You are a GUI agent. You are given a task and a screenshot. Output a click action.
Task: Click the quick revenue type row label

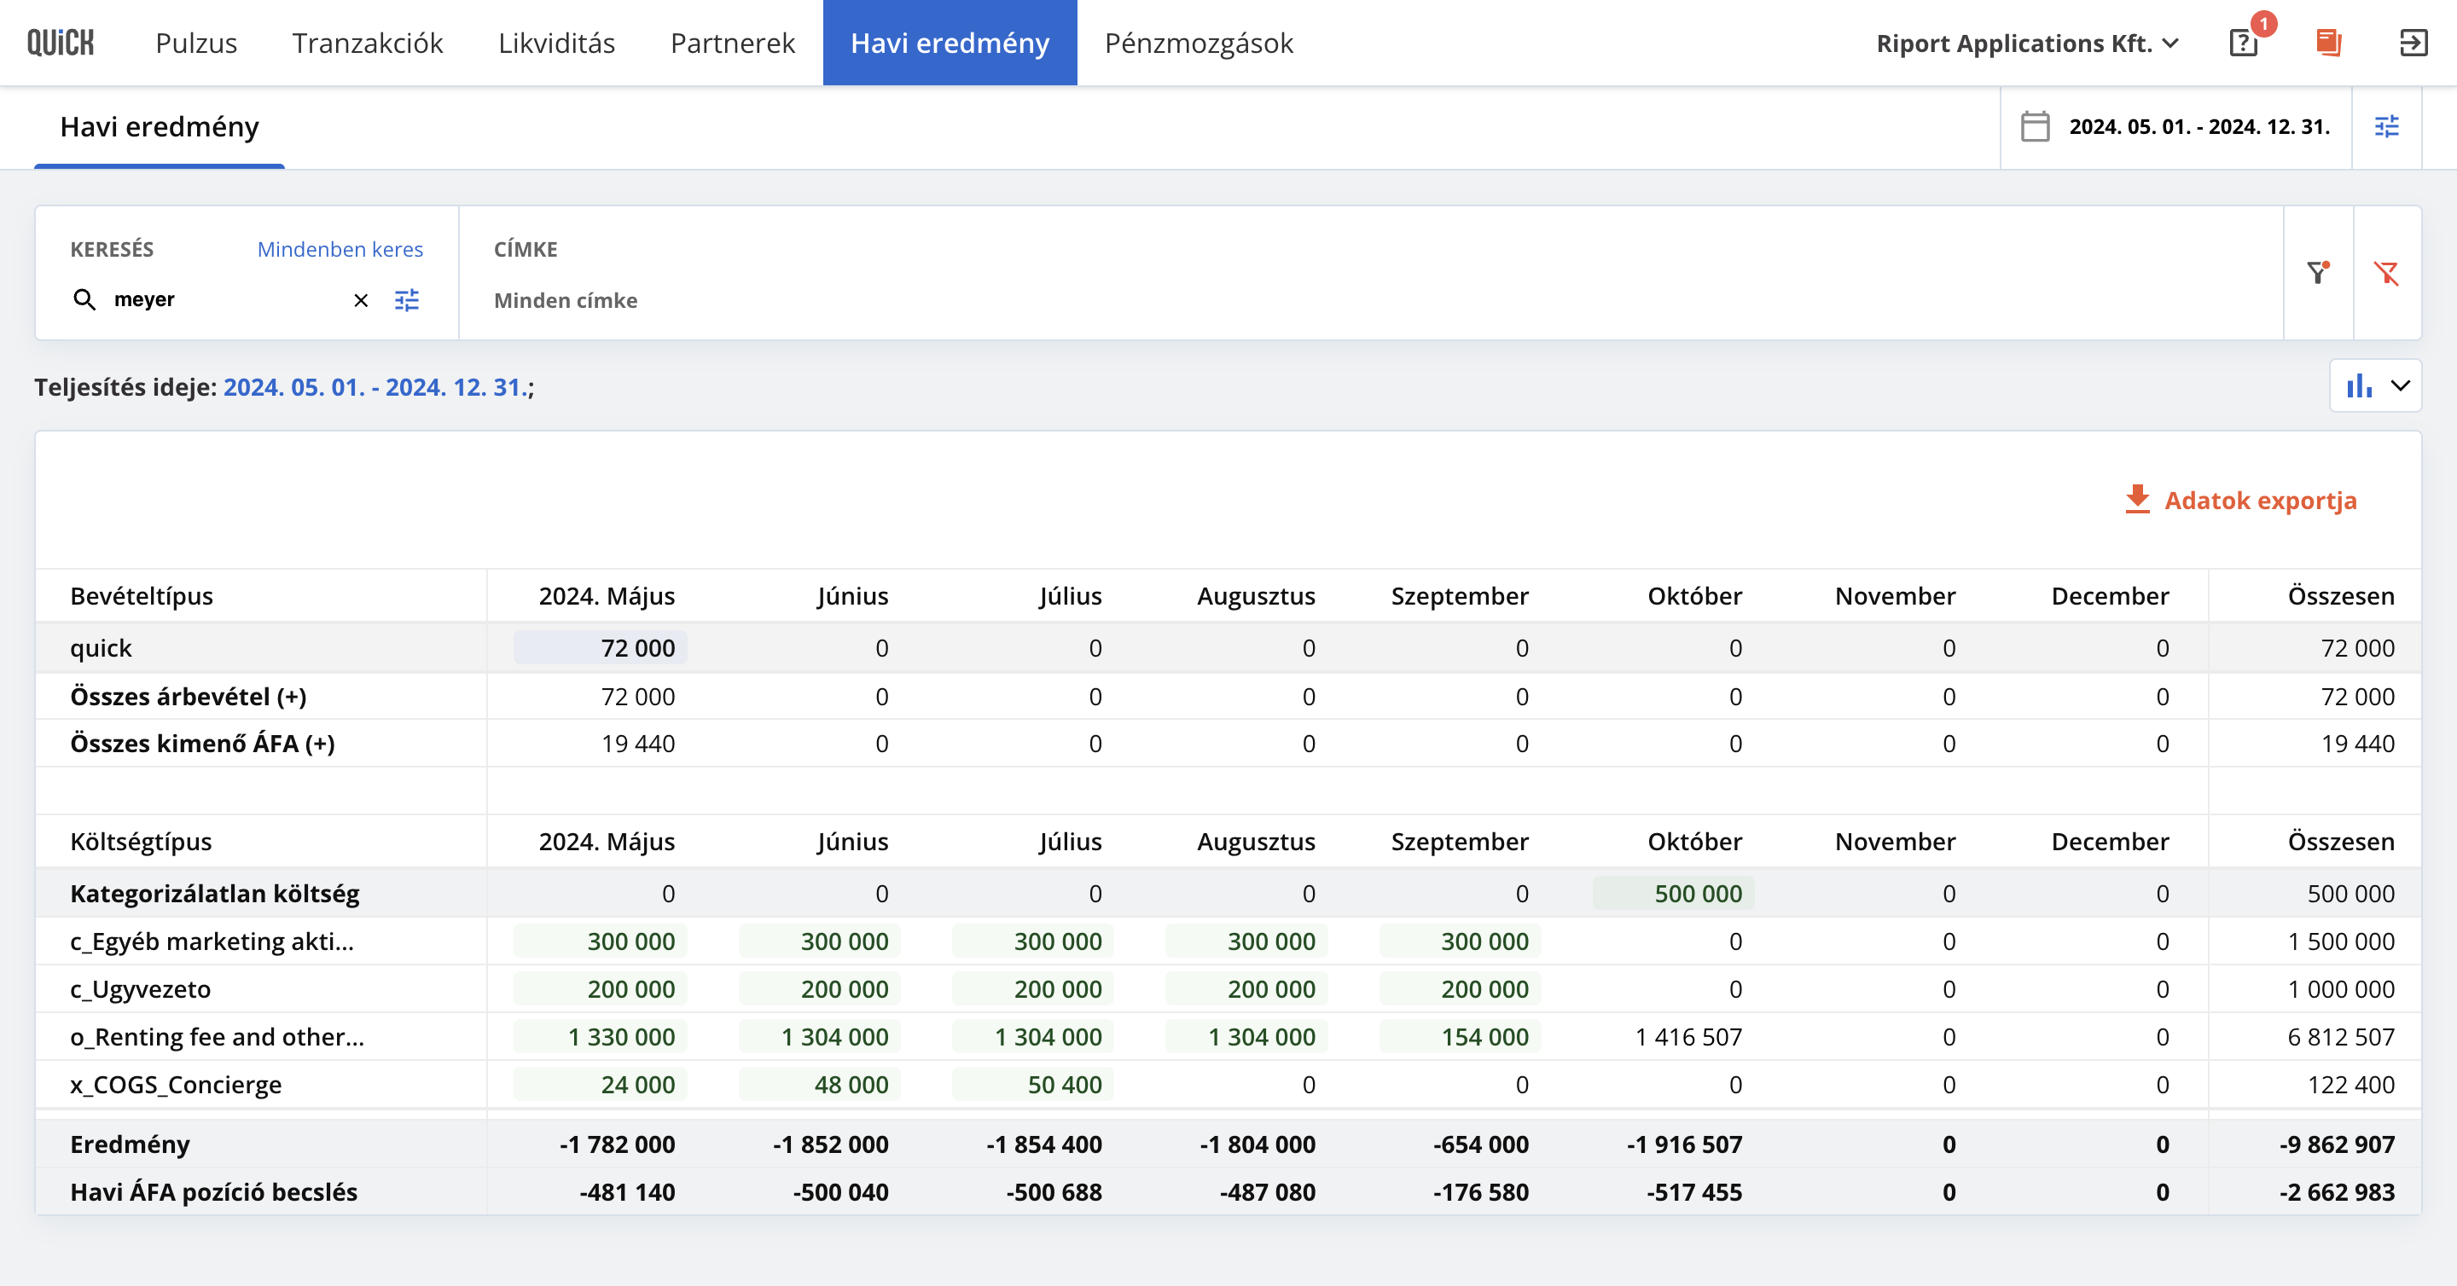click(x=102, y=647)
